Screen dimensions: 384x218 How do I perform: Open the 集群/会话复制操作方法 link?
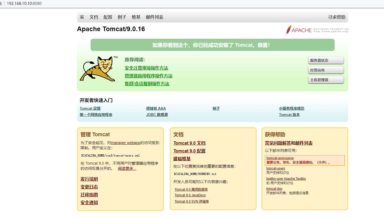pos(147,84)
